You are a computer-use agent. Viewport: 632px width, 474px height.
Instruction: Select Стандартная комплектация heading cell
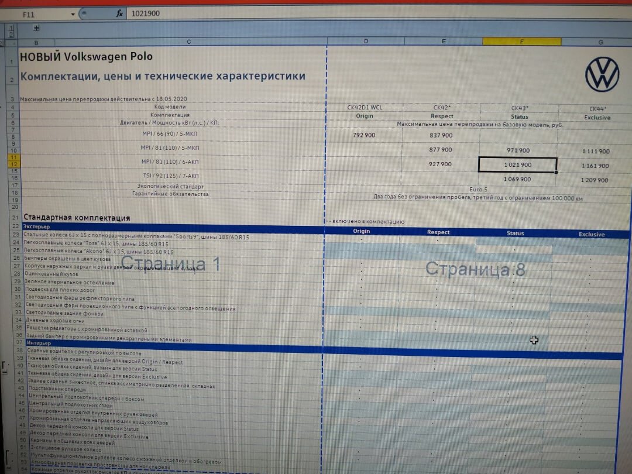(x=77, y=218)
